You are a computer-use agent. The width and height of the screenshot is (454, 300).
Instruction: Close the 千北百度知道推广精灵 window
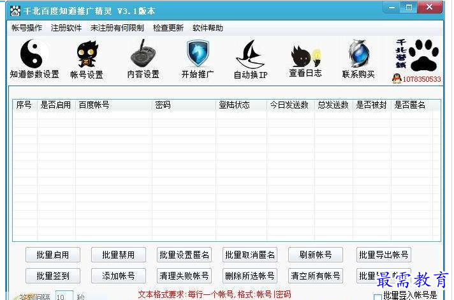(x=429, y=7)
